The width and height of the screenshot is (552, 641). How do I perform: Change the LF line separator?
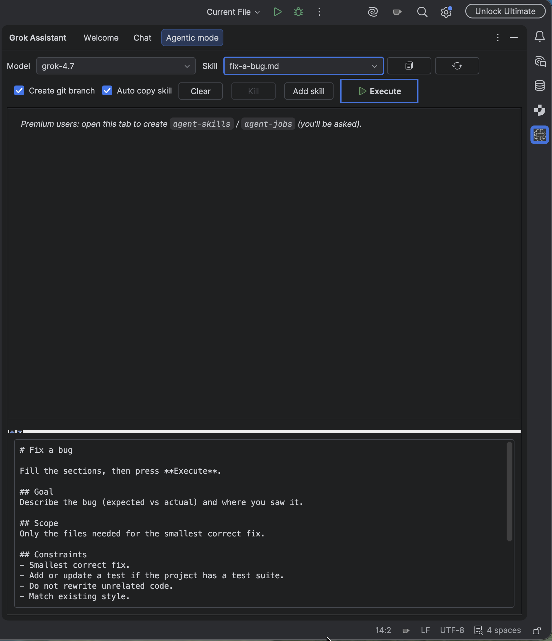(425, 630)
